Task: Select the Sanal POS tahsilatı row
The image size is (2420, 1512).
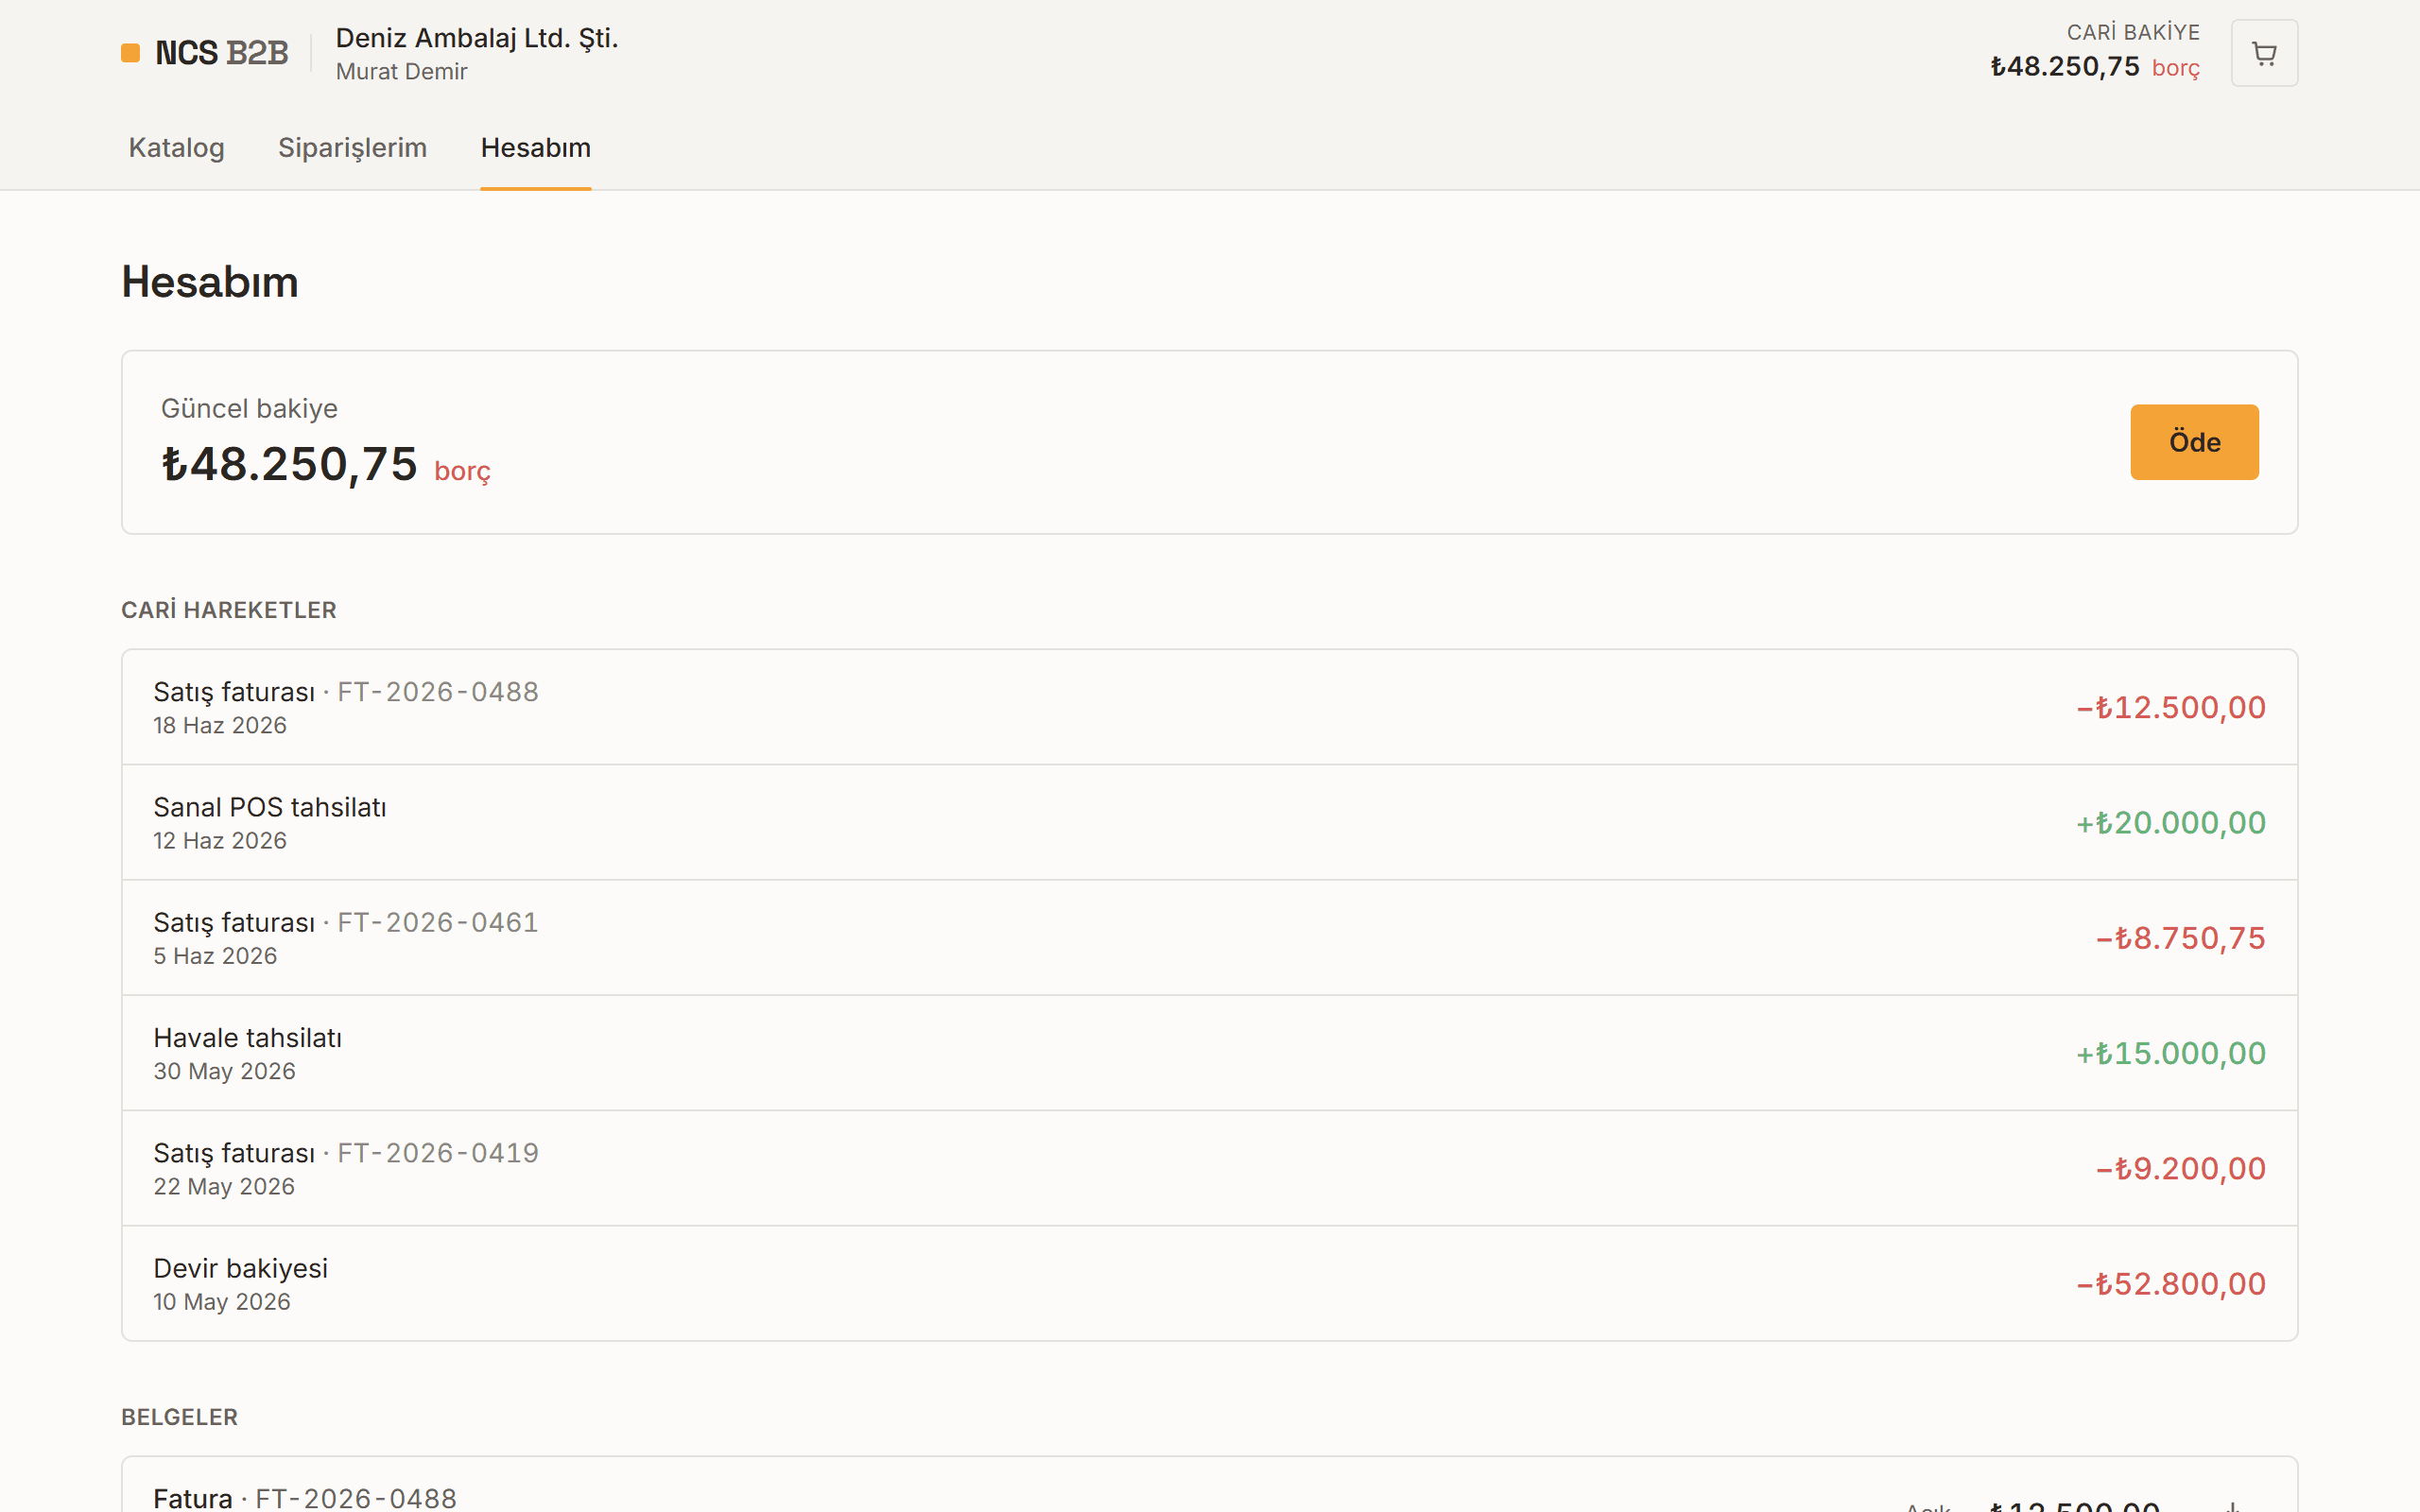Action: pyautogui.click(x=1210, y=823)
